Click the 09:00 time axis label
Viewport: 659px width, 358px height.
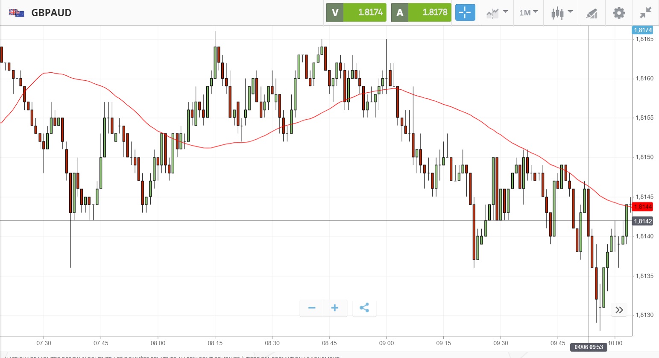pos(386,343)
